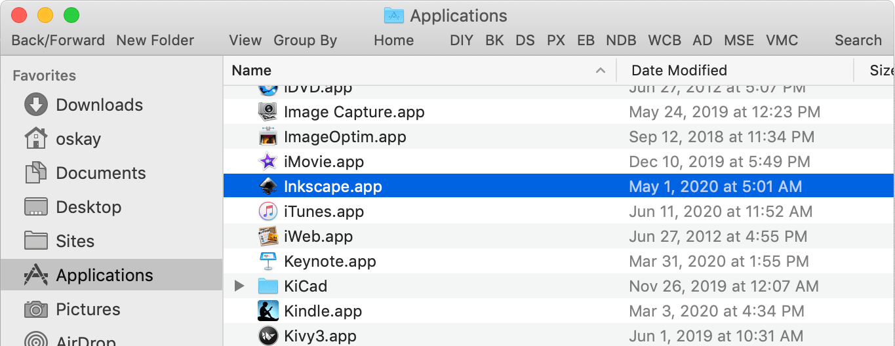Viewport: 895px width, 346px height.
Task: Click Search in the toolbar
Action: click(858, 41)
